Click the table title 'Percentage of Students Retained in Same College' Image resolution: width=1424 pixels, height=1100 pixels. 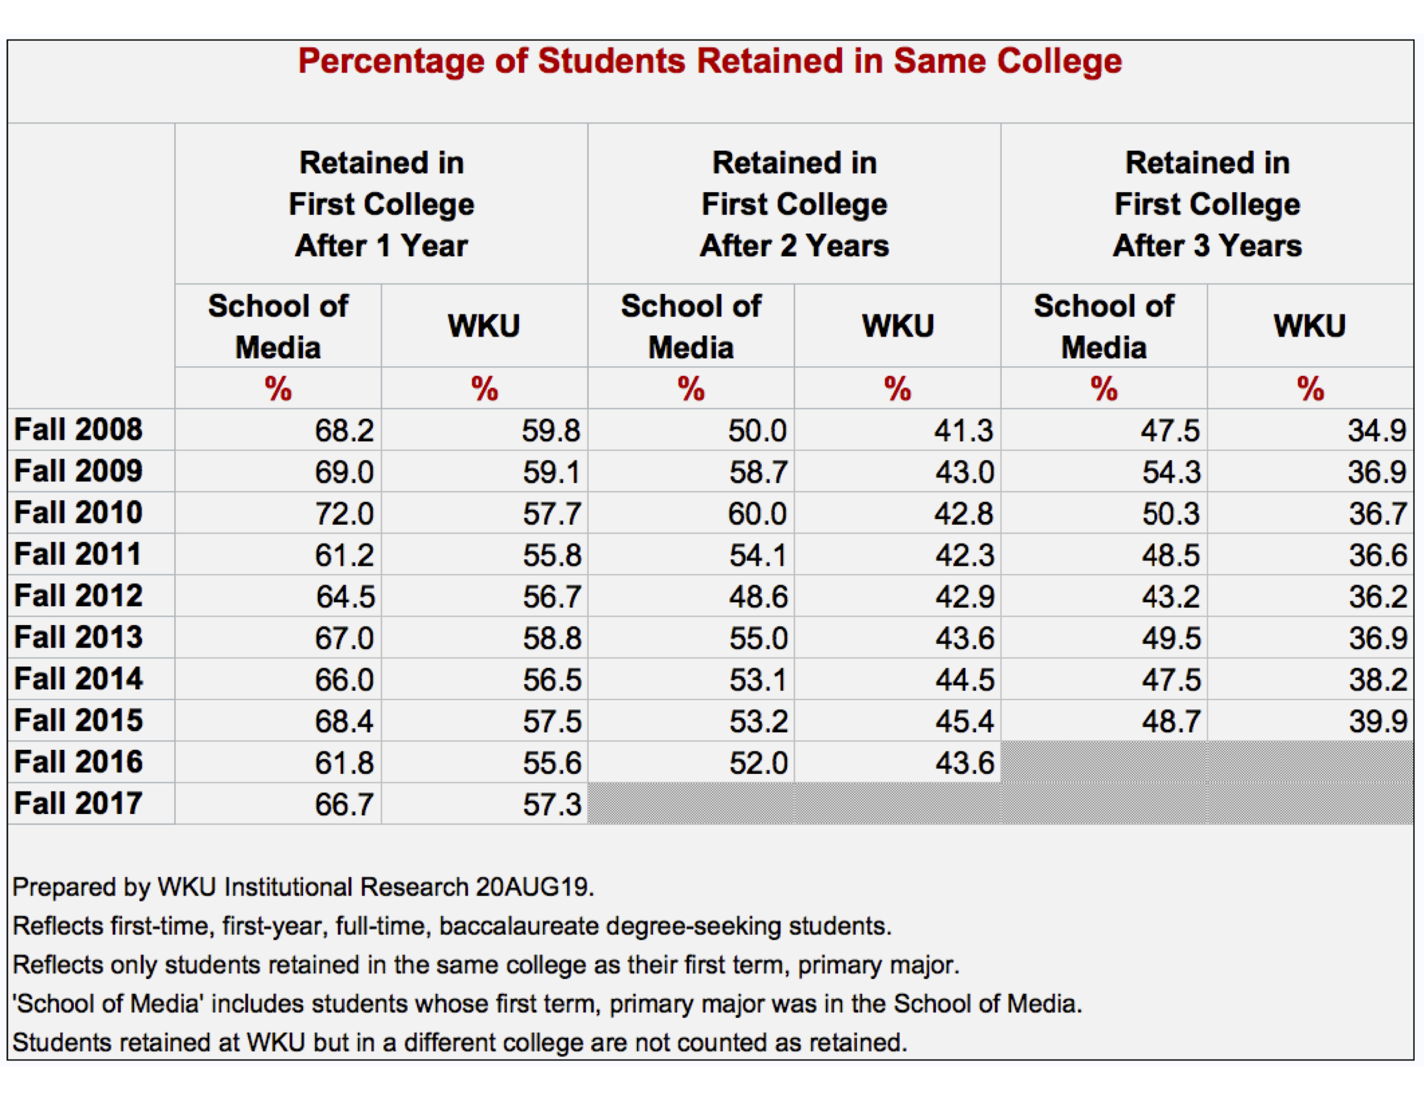710,61
